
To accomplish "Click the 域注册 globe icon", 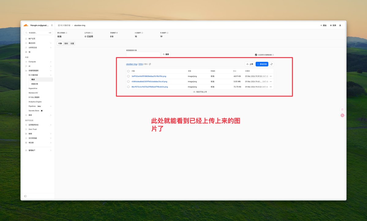I will 26,142.
